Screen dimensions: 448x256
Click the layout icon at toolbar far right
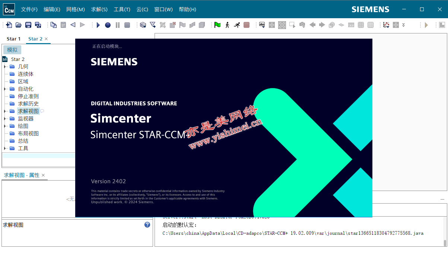coord(442,25)
